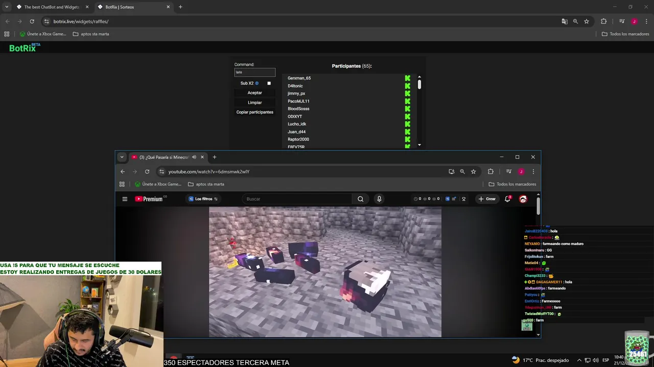
Task: Open Chrome three-dot menu in BotRix window
Action: [x=646, y=21]
